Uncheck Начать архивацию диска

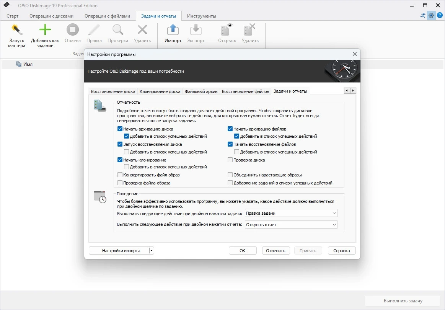120,129
